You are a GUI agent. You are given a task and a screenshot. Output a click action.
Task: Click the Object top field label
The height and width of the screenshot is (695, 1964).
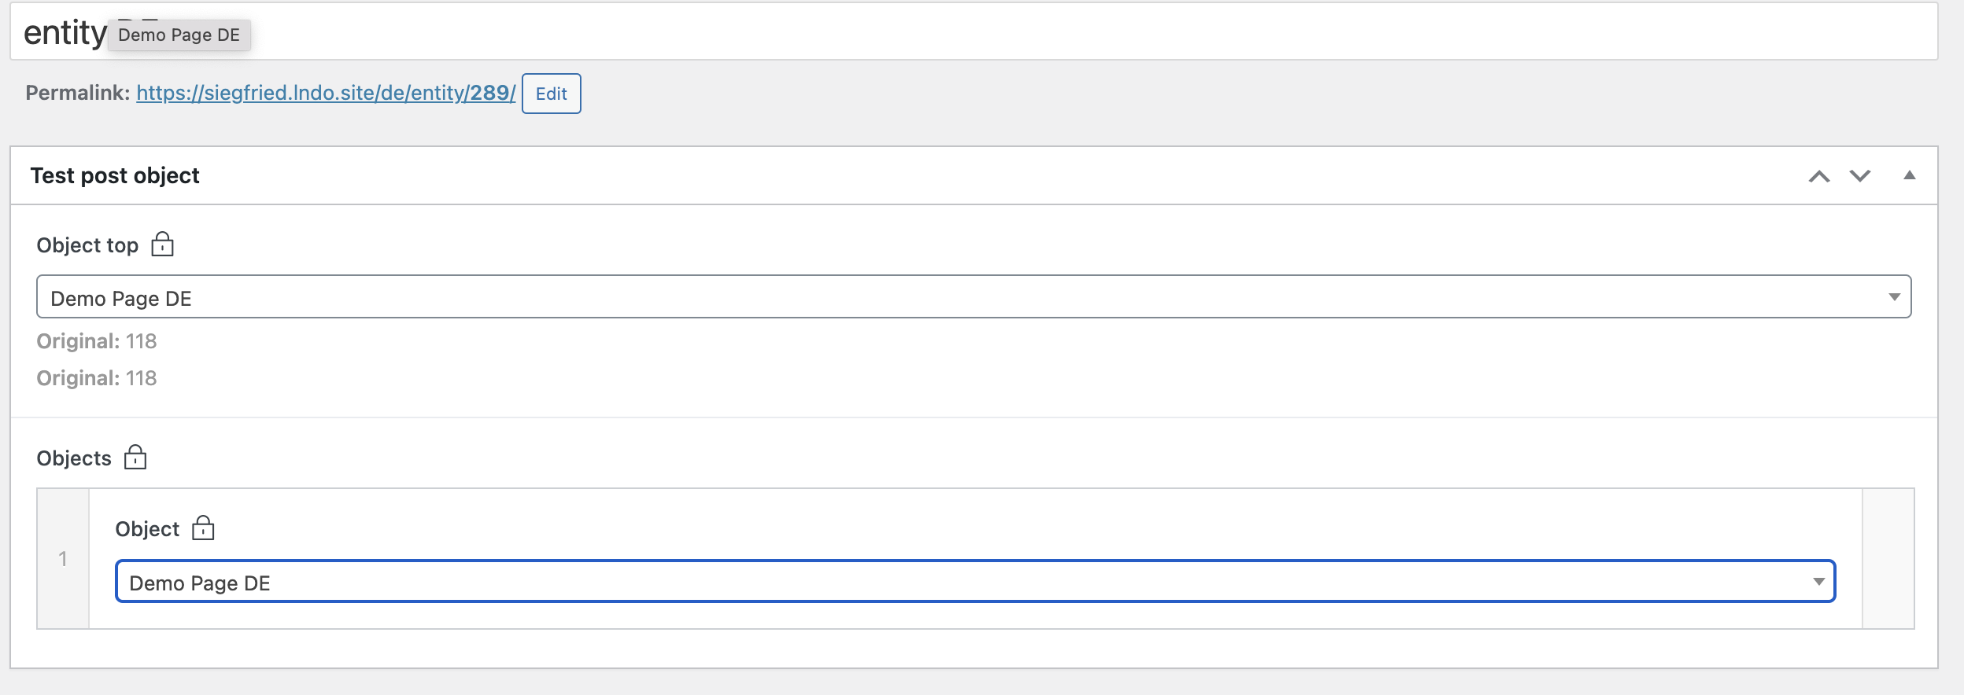click(87, 245)
